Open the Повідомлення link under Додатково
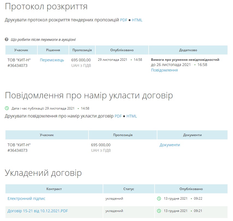This screenshot has height=221, width=233. pyautogui.click(x=164, y=70)
